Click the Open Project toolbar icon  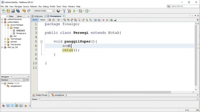[x=13, y=11]
